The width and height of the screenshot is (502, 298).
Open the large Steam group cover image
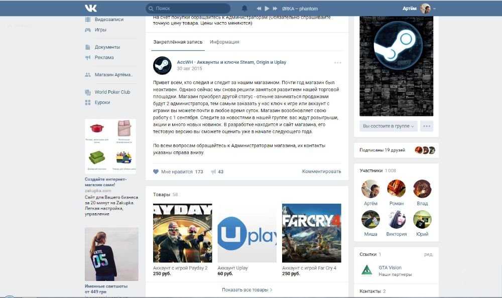pos(397,66)
